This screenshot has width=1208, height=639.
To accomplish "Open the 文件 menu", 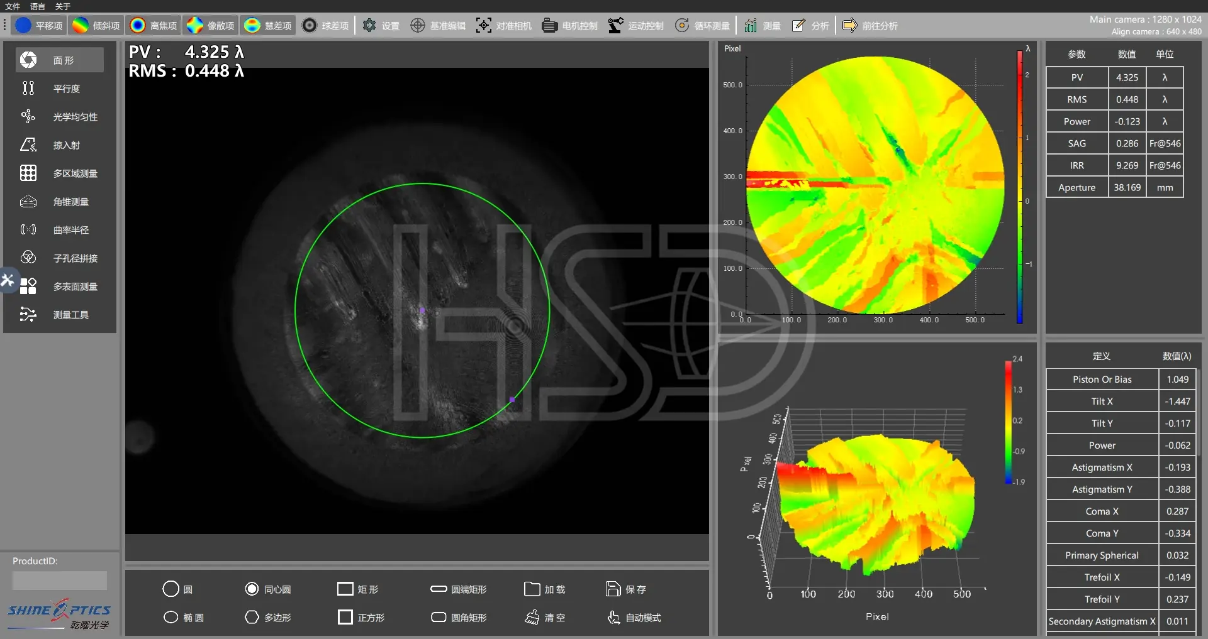I will [13, 6].
